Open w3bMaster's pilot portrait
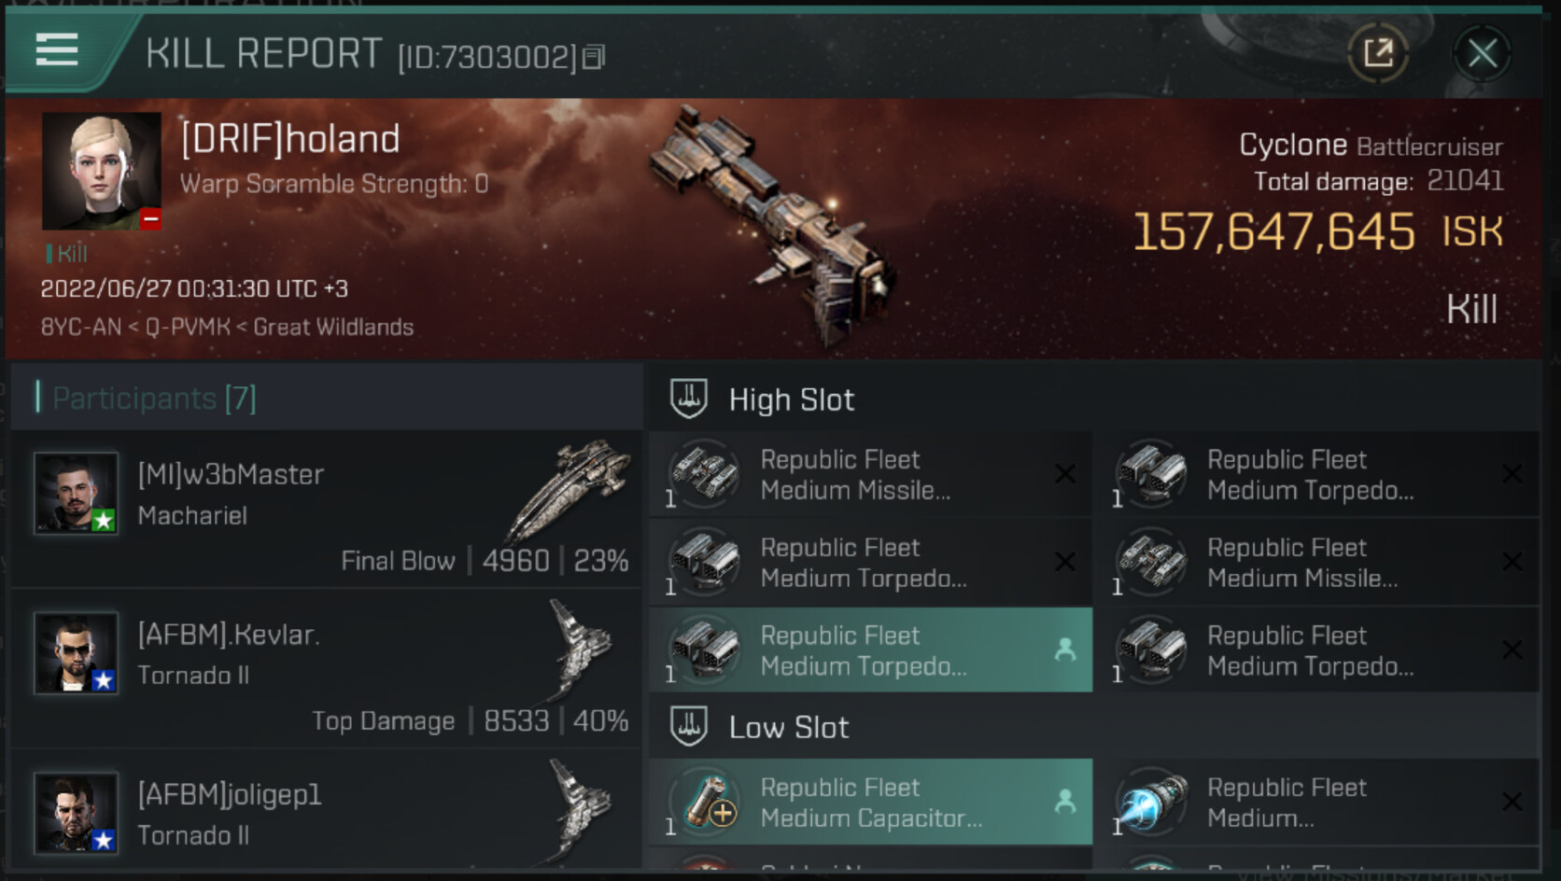Viewport: 1561px width, 881px height. coord(76,493)
